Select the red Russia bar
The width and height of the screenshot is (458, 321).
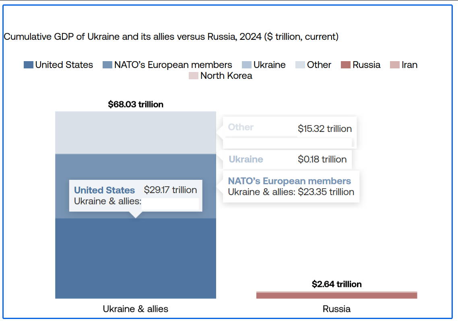pyautogui.click(x=336, y=295)
